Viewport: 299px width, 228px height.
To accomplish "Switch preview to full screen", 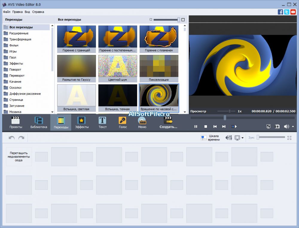I will [269, 126].
